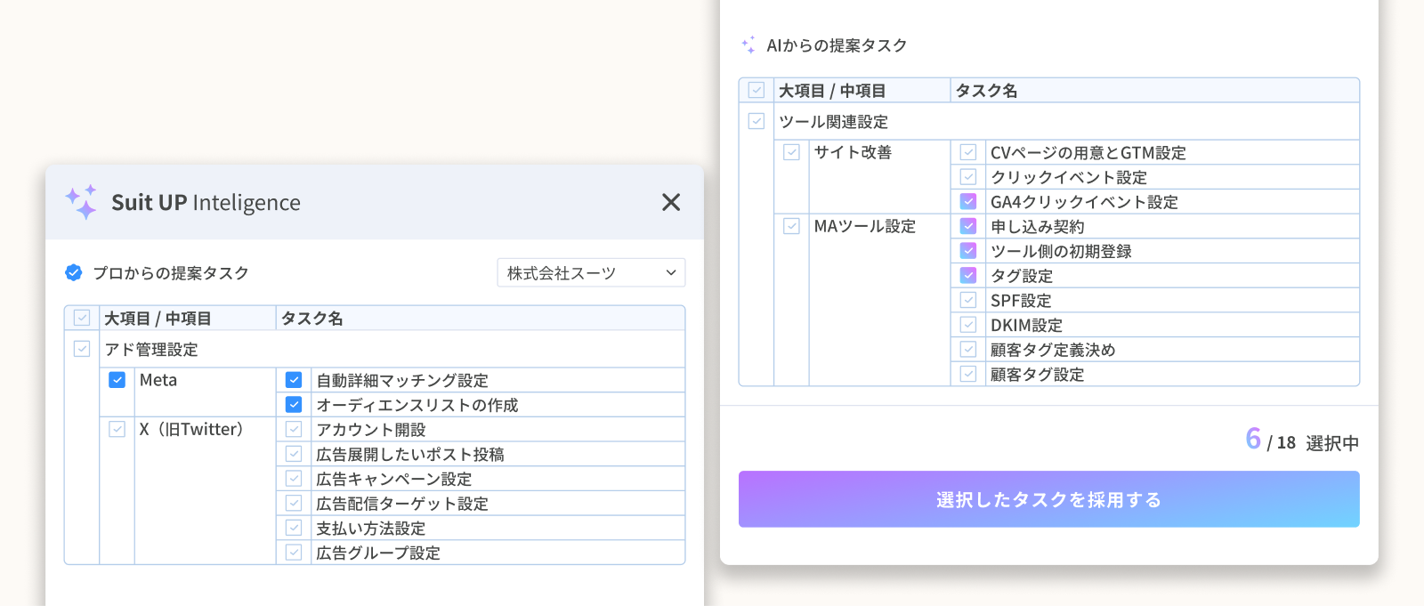
Task: Open the 株式会社スーツ company dropdown
Action: 591,273
